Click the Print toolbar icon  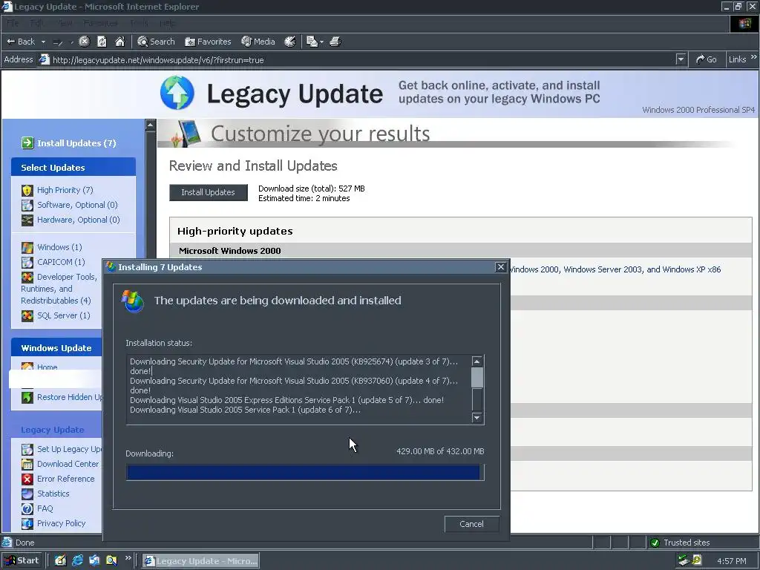coord(335,42)
